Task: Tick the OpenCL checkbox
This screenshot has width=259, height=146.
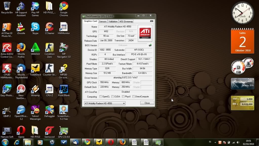Action: click(101, 96)
